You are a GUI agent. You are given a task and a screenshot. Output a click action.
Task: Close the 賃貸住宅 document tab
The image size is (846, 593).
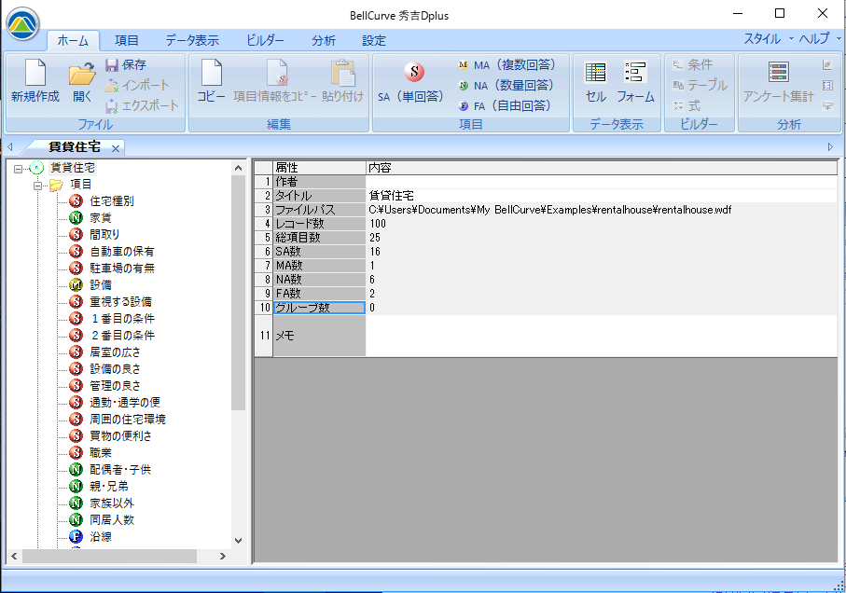[116, 147]
